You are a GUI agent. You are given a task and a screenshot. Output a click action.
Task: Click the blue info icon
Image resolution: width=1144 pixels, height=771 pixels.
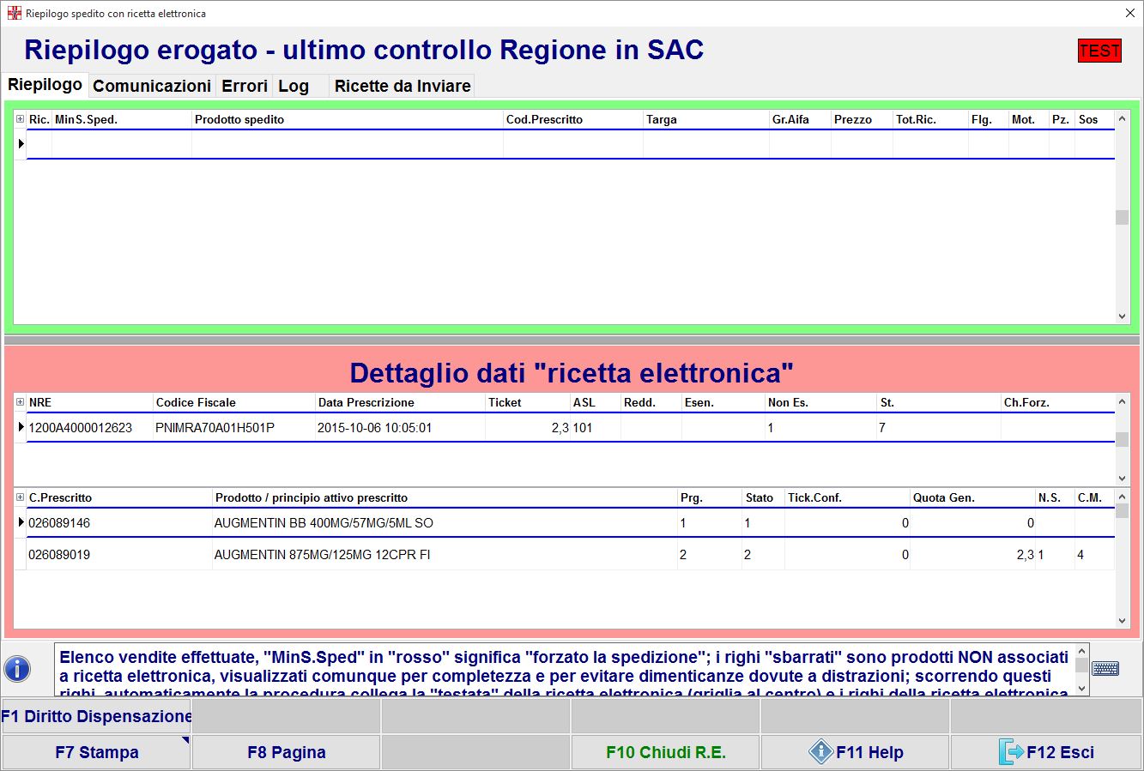coord(17,668)
